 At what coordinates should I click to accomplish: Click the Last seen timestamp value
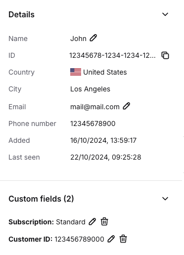click(x=106, y=157)
